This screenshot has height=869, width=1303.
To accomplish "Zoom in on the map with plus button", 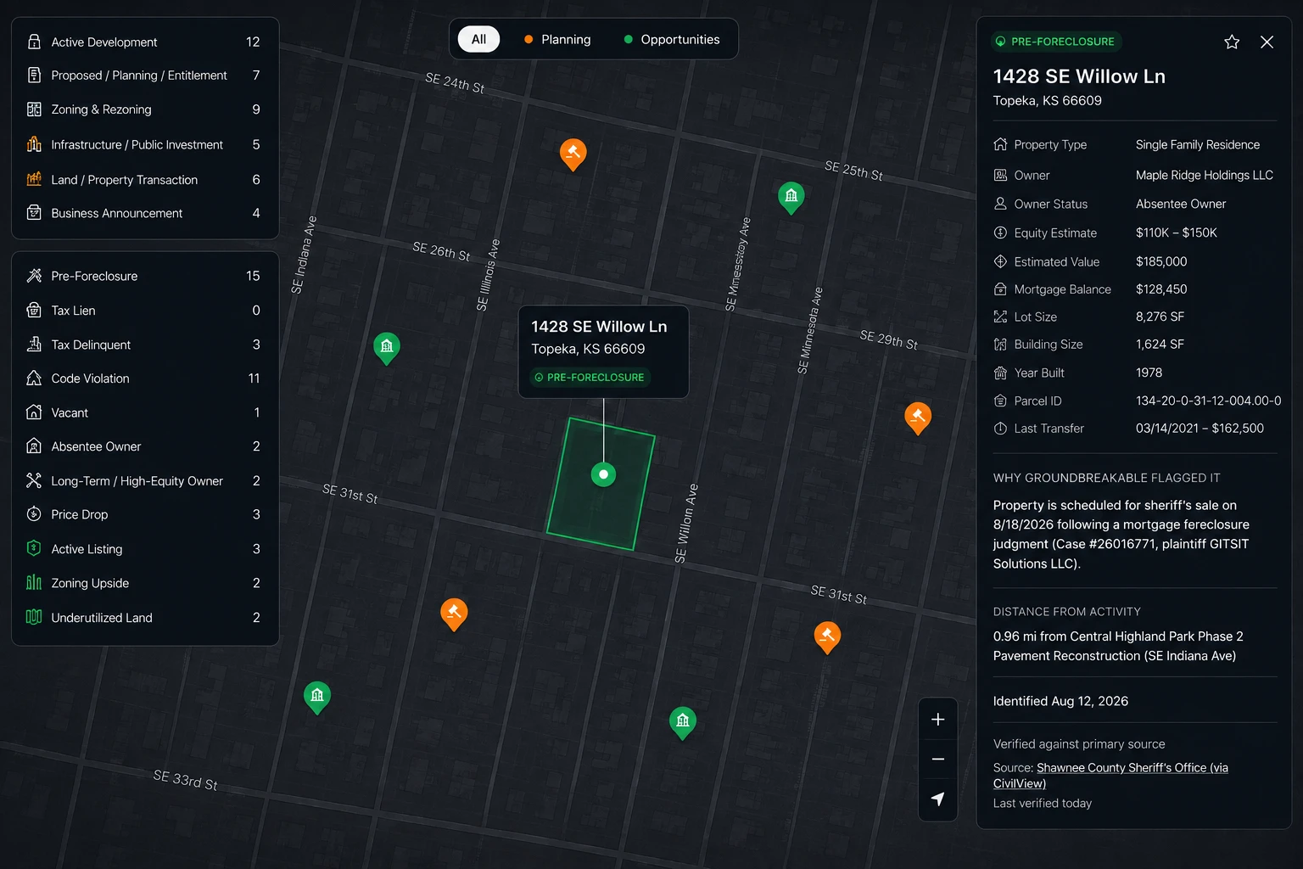I will point(937,720).
